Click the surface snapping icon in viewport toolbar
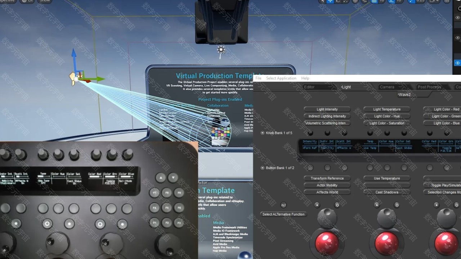The height and width of the screenshot is (259, 461). coord(365,1)
